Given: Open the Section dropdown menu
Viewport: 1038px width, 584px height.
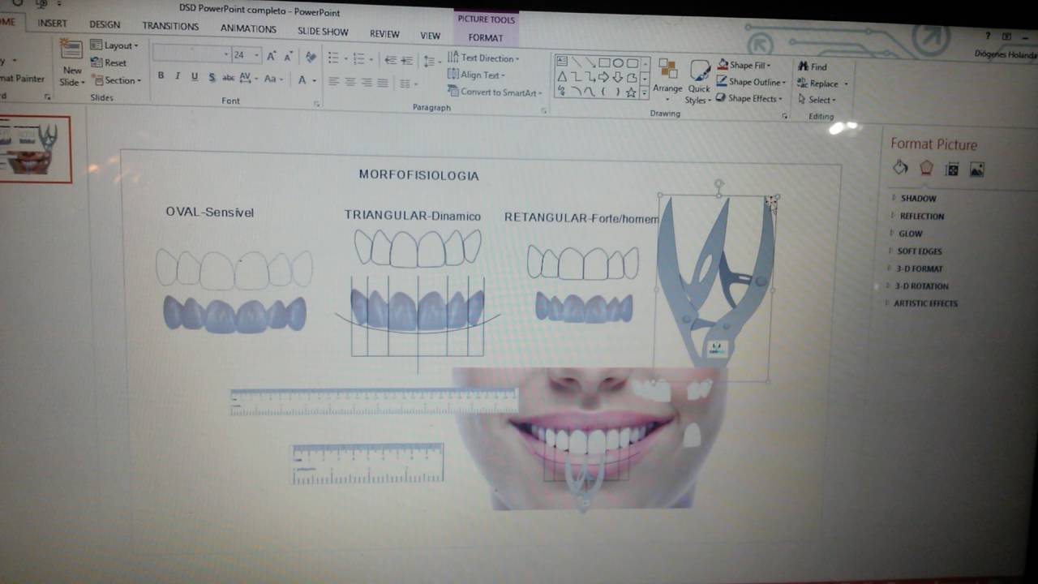Looking at the screenshot, I should coord(117,80).
